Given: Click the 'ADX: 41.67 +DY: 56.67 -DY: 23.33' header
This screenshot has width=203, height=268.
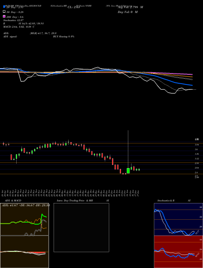Looking at the screenshot, I should tap(26, 205).
